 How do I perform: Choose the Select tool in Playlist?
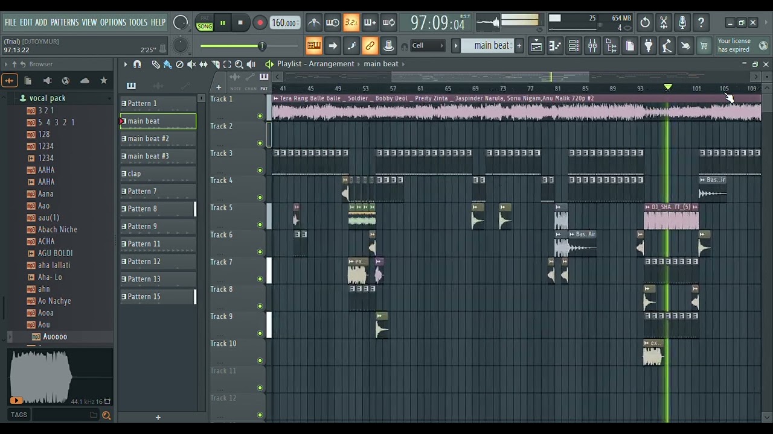227,64
